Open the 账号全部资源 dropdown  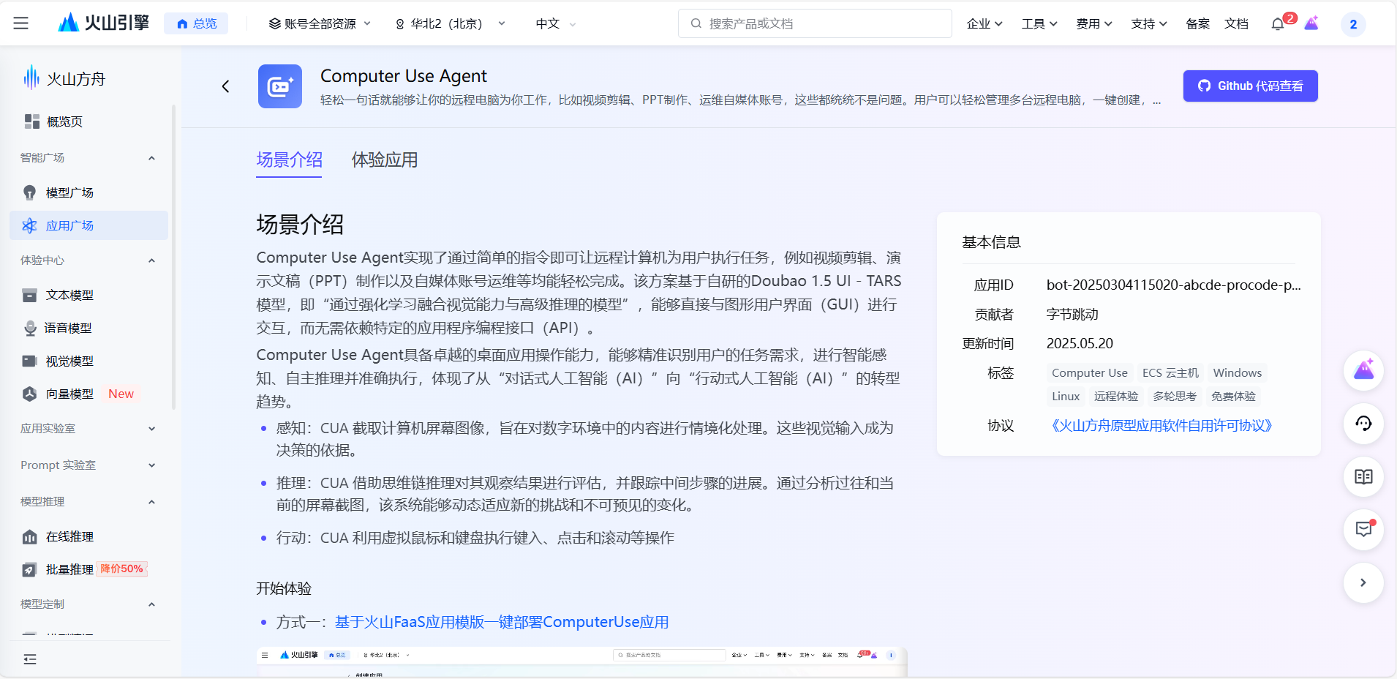[x=320, y=23]
